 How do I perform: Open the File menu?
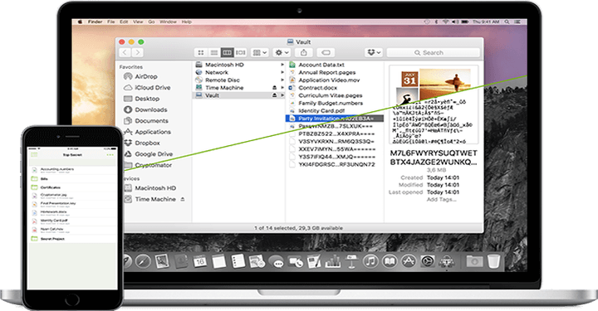click(x=111, y=22)
